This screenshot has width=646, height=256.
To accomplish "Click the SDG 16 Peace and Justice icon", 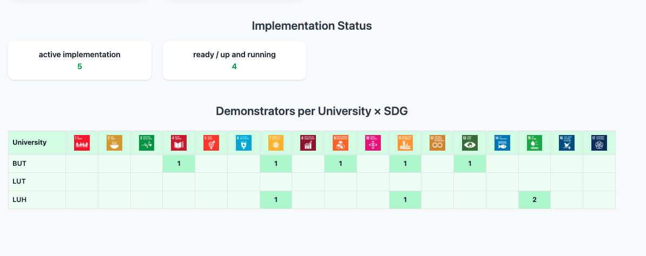I will click(x=567, y=143).
